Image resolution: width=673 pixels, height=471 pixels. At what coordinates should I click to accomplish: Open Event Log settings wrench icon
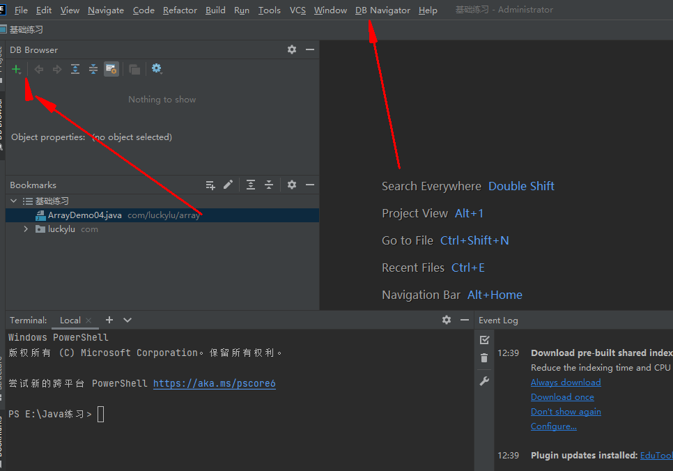484,381
